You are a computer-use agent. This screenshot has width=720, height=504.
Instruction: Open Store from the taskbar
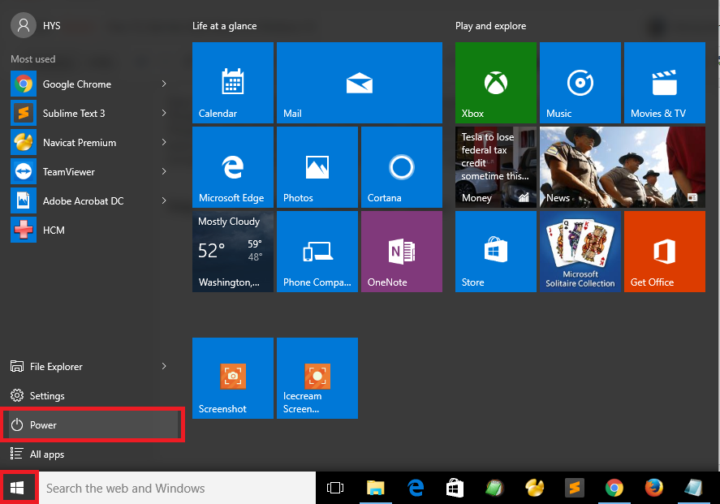(455, 488)
